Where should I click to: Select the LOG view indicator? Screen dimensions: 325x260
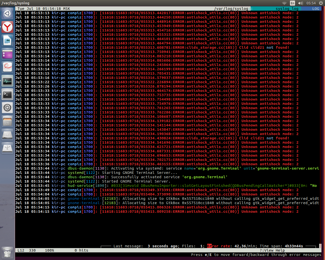[316, 9]
